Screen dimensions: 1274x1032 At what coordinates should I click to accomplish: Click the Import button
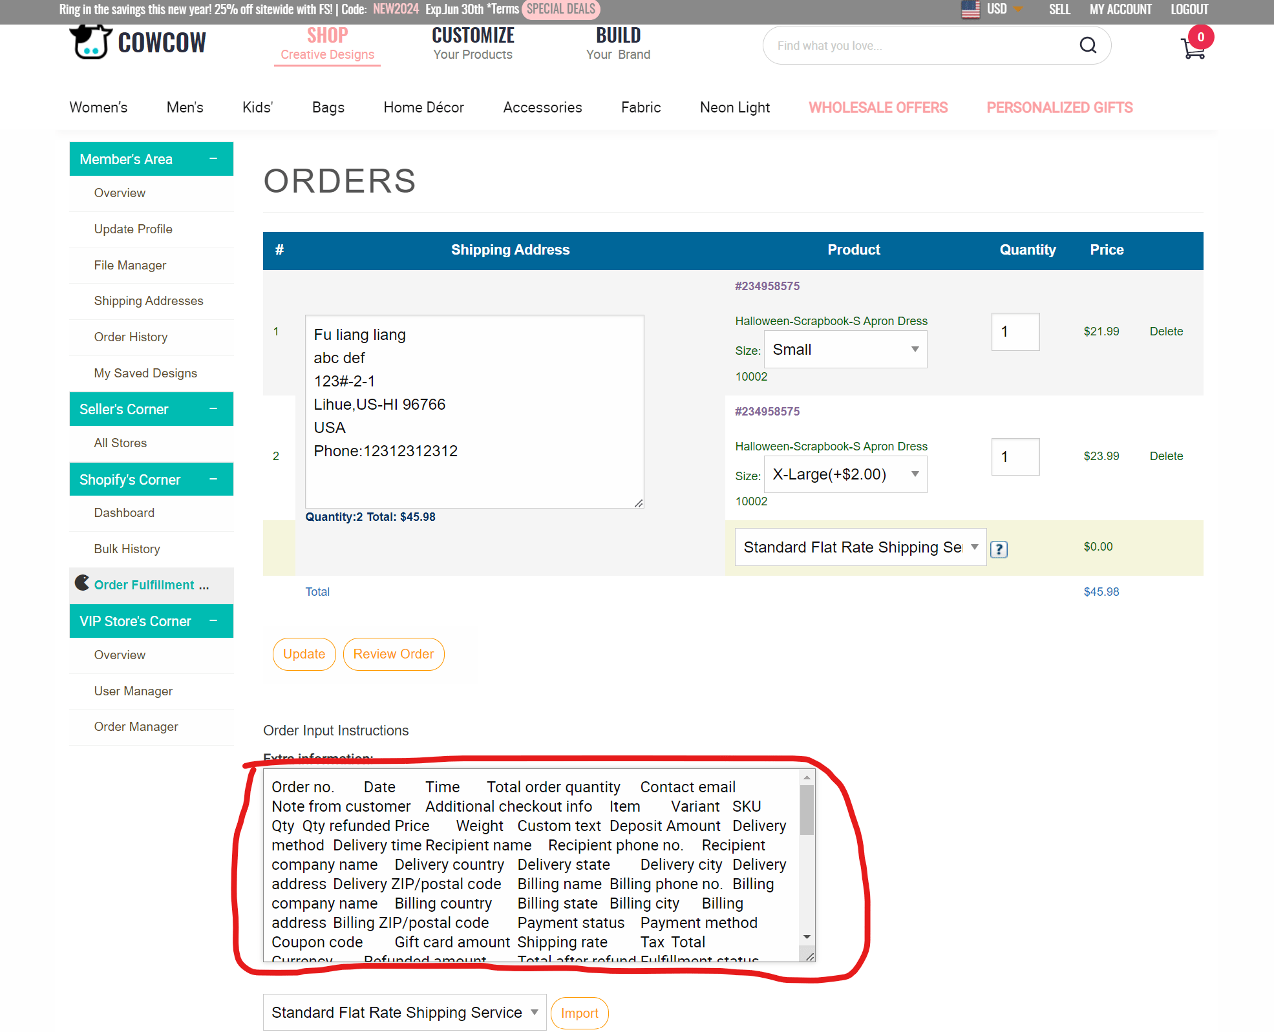pyautogui.click(x=580, y=1013)
